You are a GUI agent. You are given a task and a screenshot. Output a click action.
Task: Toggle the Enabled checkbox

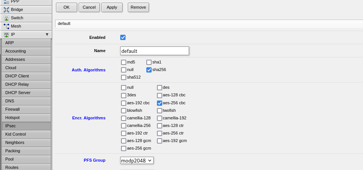123,37
